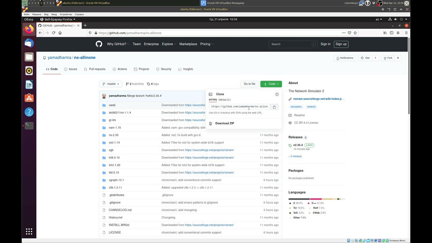This screenshot has height=243, width=432.
Task: Open the page actions ellipsis in the URL bar
Action: [x=344, y=33]
